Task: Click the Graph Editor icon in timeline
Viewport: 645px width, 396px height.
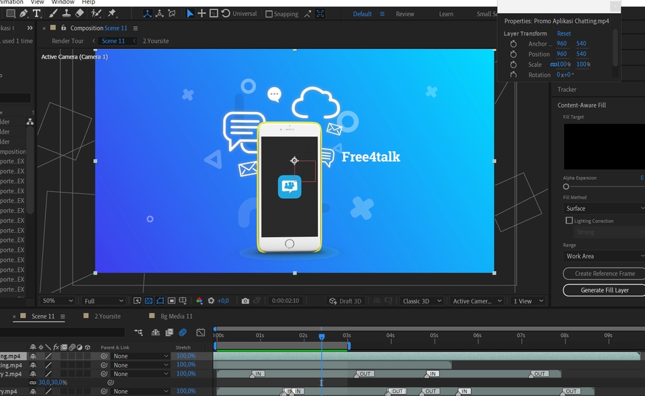Action: 200,332
